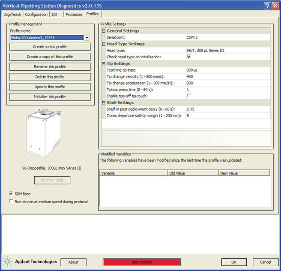Enable tips-off tip-touch checkbox
This screenshot has height=271, width=281.
coord(188,96)
